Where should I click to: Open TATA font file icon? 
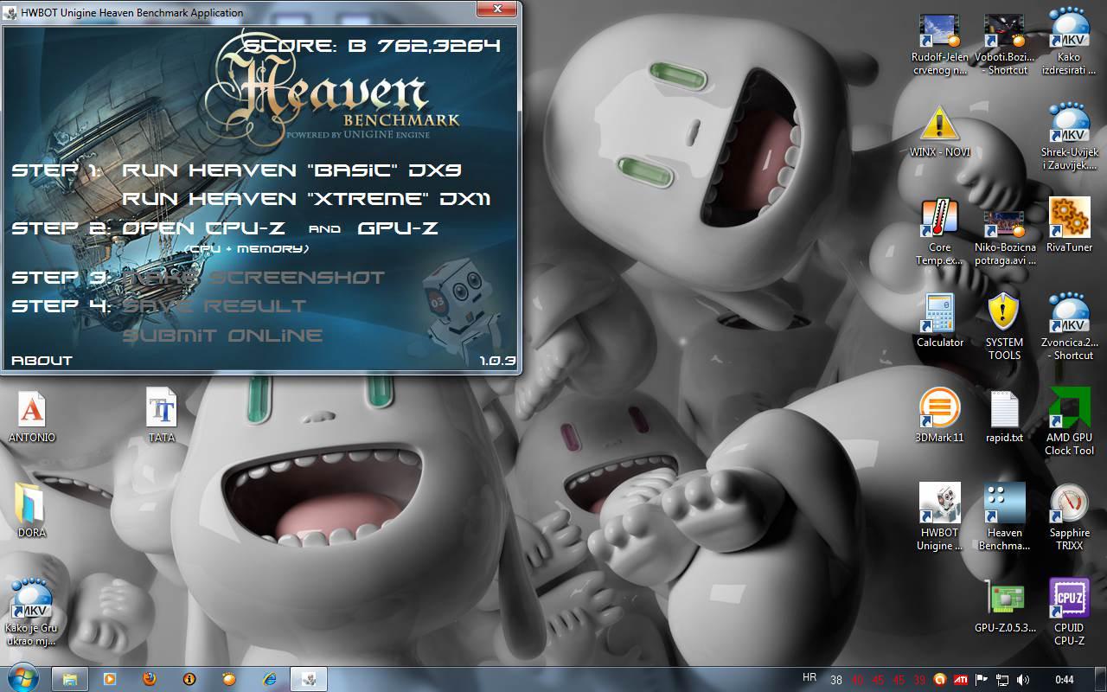tap(162, 416)
